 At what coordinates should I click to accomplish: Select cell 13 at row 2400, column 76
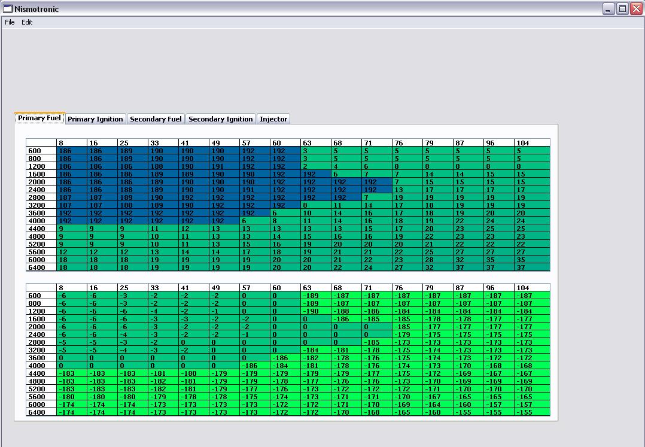[407, 190]
